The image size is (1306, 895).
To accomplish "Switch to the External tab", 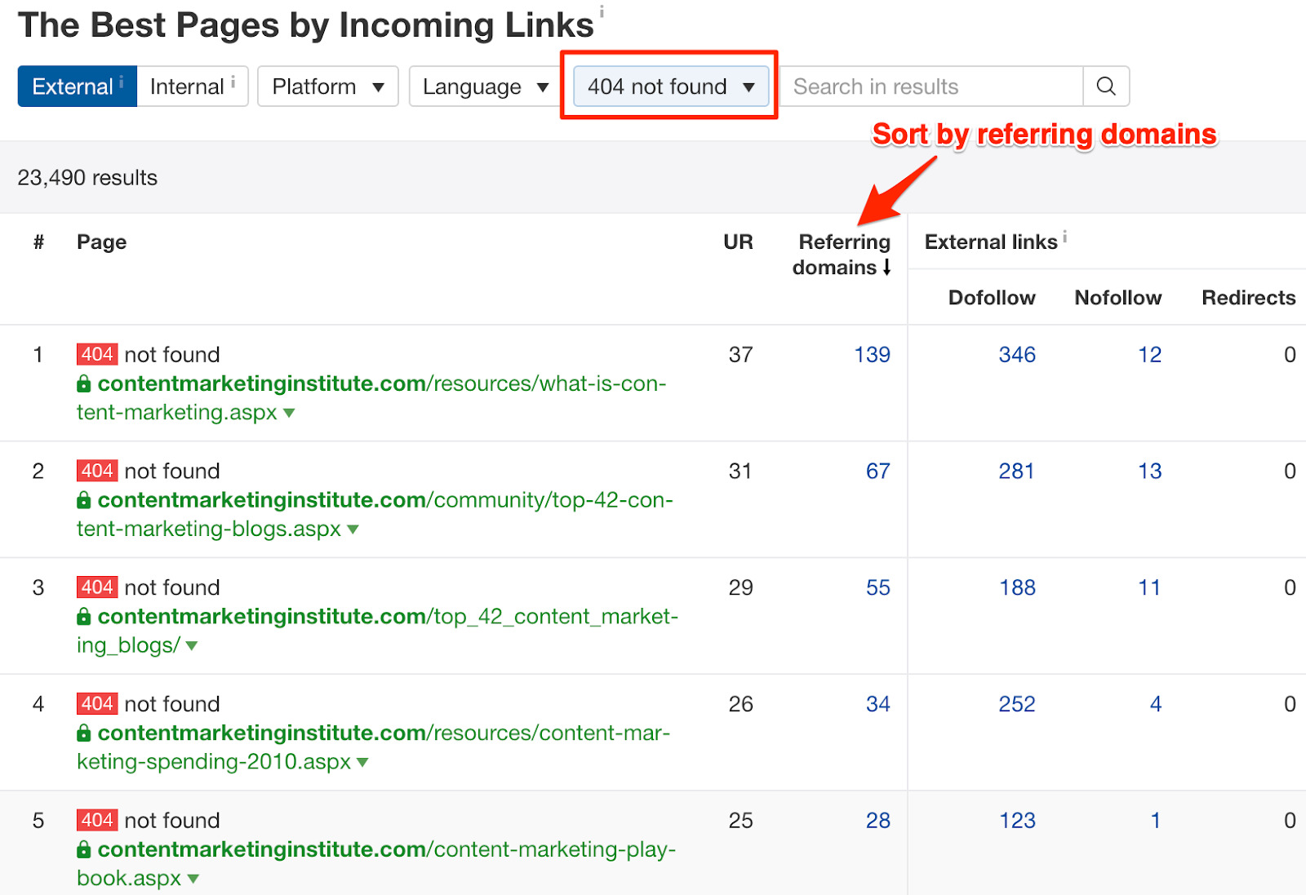I will point(78,86).
